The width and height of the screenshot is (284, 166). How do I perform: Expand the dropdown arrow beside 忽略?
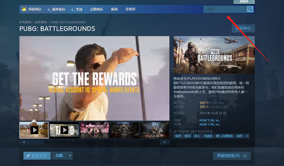point(70,155)
